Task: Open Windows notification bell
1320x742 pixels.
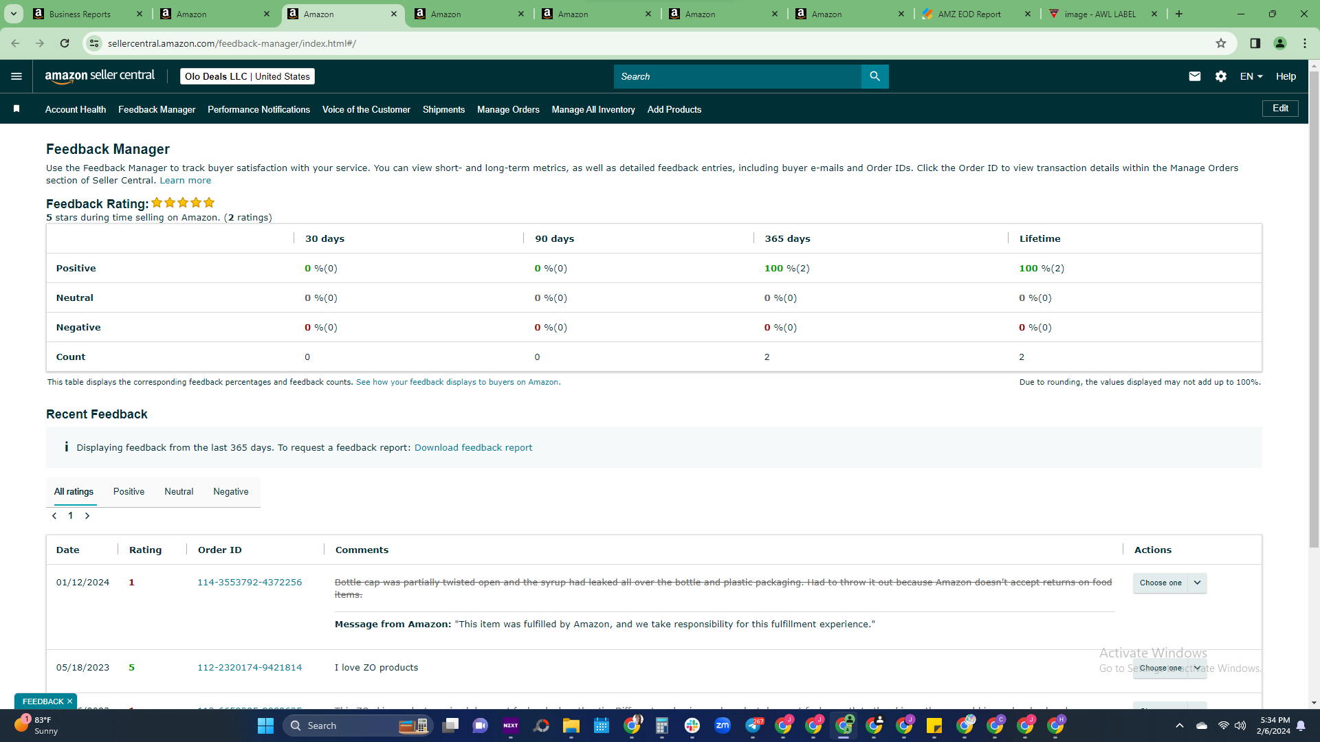Action: click(x=1301, y=726)
